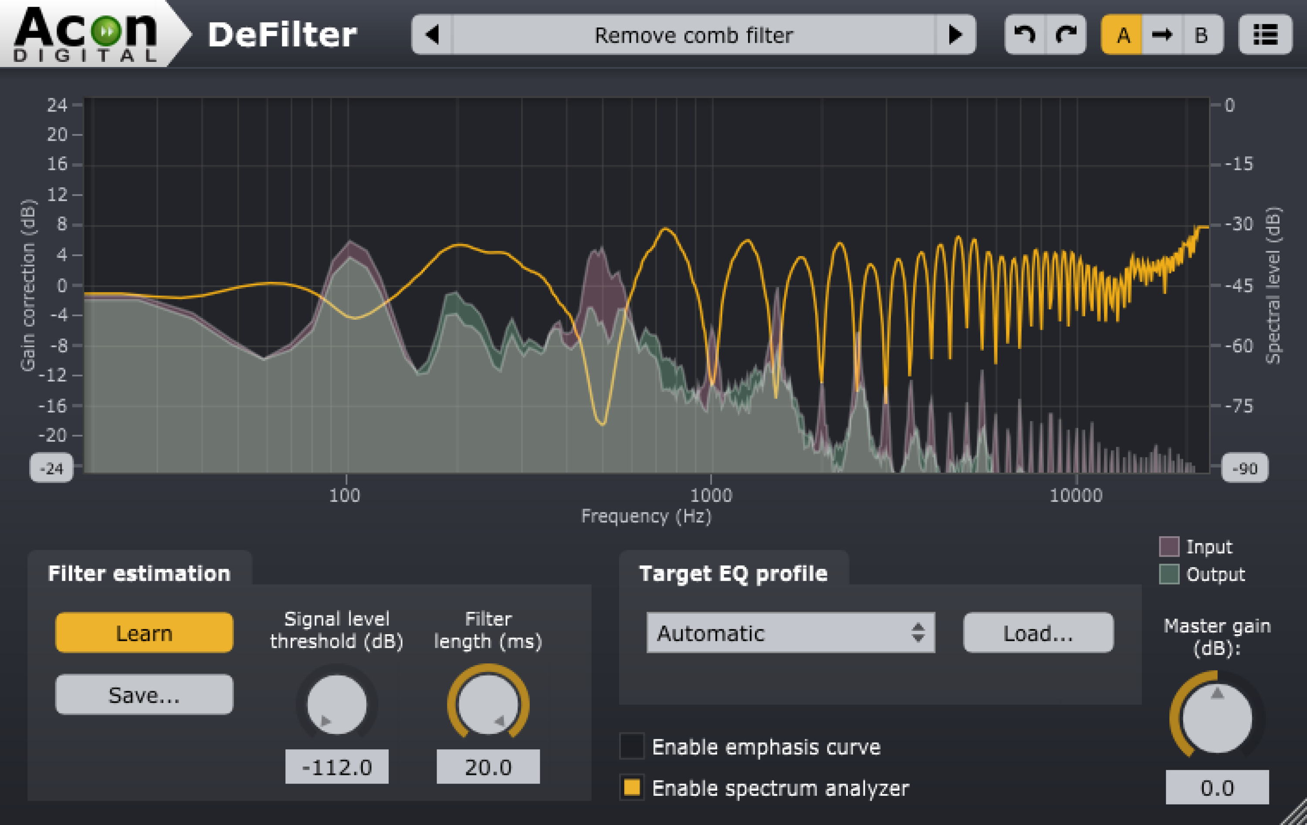The width and height of the screenshot is (1307, 825).
Task: Click the copy A to B arrow icon
Action: click(x=1163, y=35)
